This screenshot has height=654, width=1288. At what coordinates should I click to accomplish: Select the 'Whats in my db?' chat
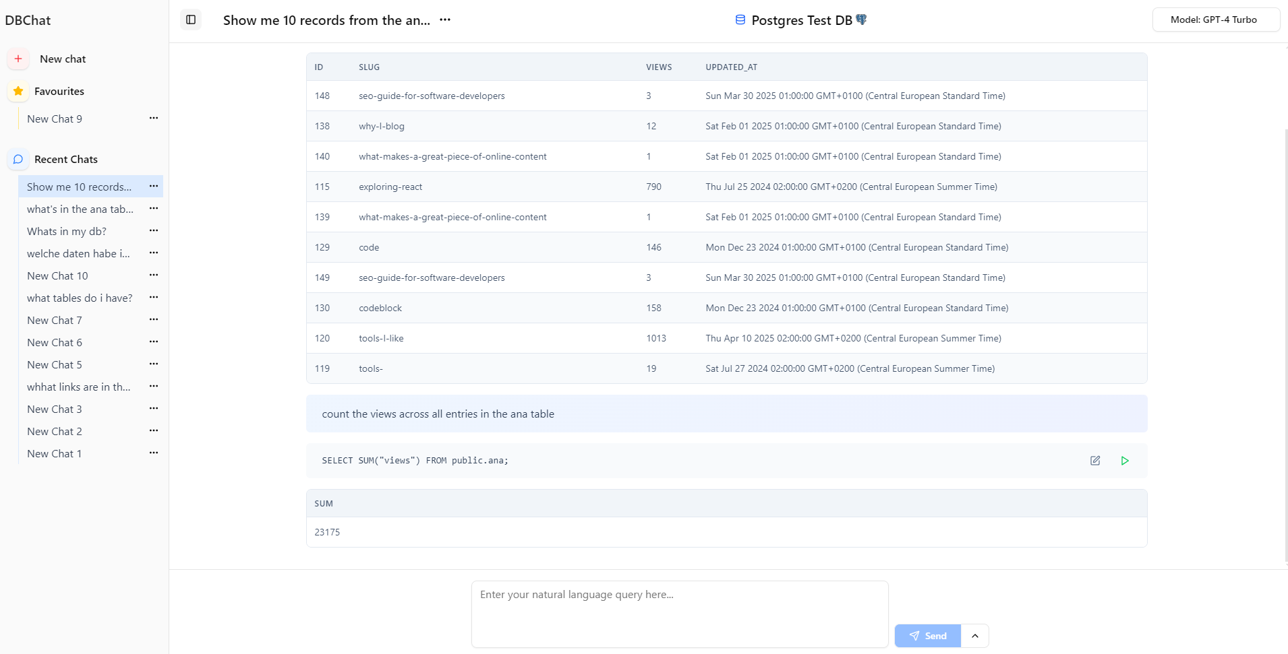[66, 231]
